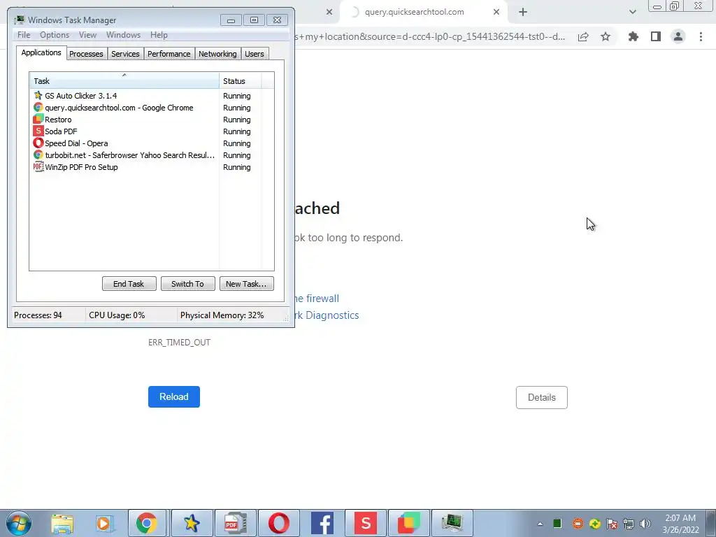The image size is (716, 537).
Task: Expand Chrome tab search chevron
Action: (x=632, y=13)
